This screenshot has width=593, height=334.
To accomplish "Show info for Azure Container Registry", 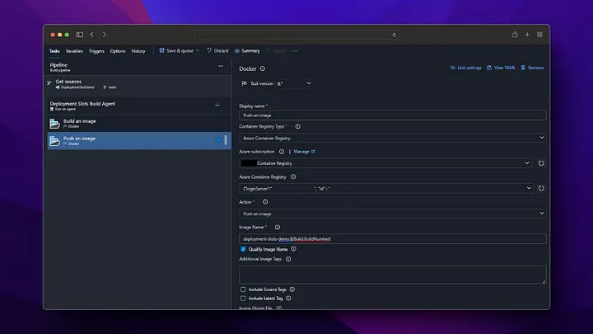I will 293,176.
